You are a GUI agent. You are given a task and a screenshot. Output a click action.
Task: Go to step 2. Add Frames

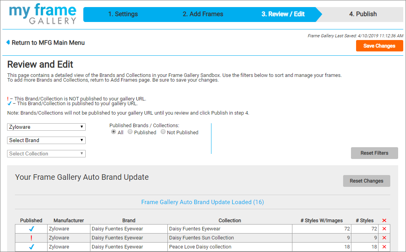[203, 14]
